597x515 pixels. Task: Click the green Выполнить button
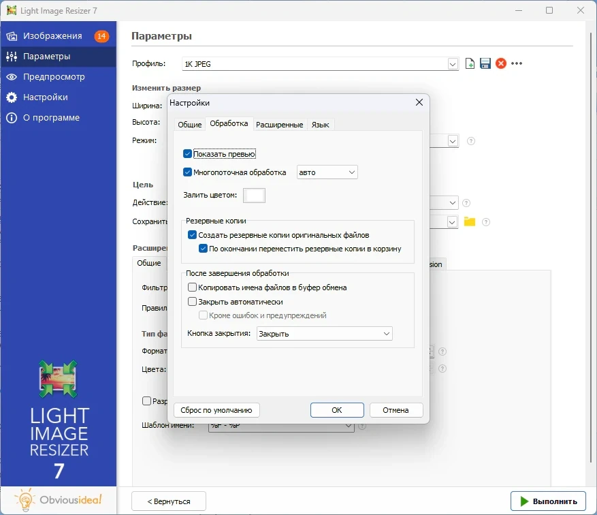pos(548,501)
